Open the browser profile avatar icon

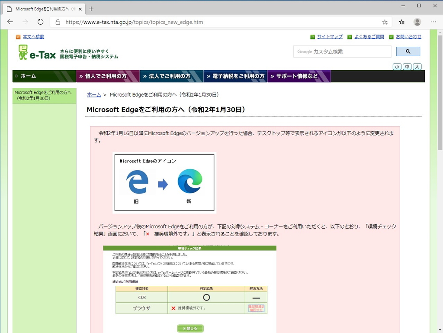click(417, 22)
